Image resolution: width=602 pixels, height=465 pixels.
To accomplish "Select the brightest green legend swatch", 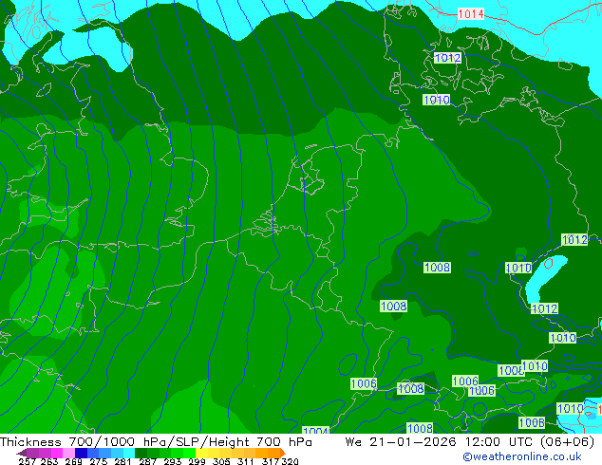I will coord(189,453).
